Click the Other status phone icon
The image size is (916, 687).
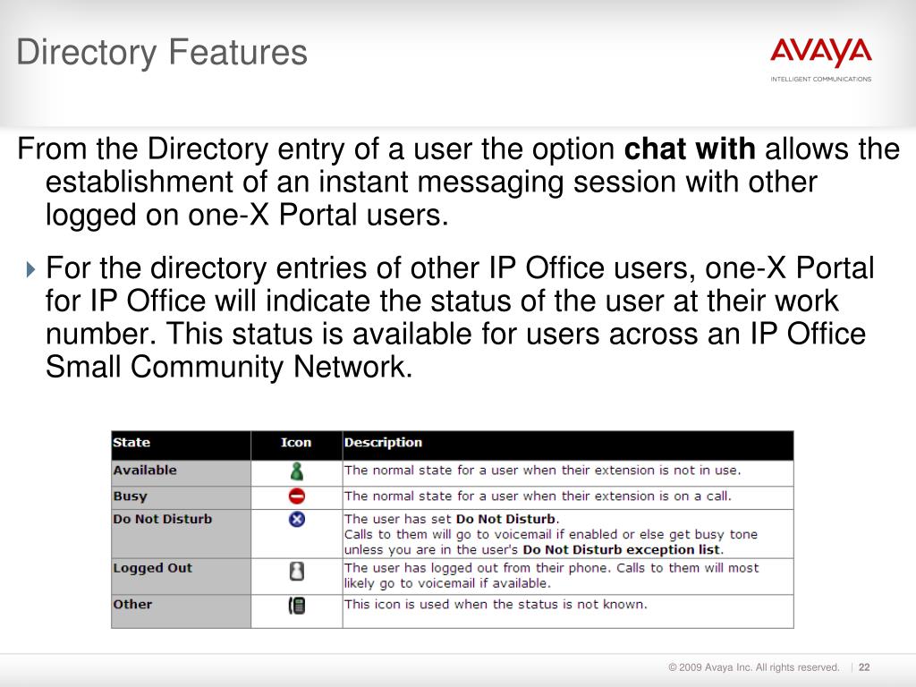tap(297, 606)
